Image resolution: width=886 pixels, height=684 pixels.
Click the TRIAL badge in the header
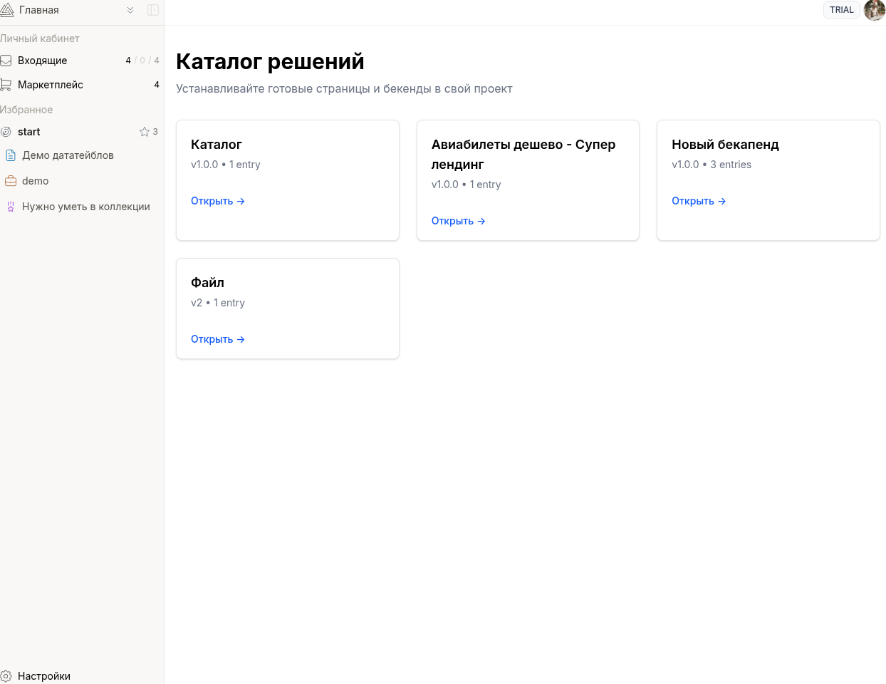click(841, 10)
